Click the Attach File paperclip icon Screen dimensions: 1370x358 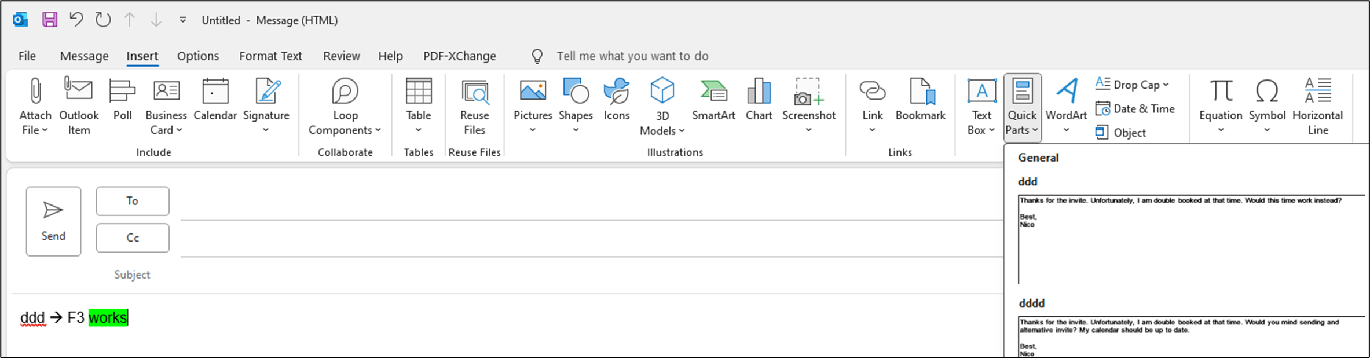tap(35, 92)
